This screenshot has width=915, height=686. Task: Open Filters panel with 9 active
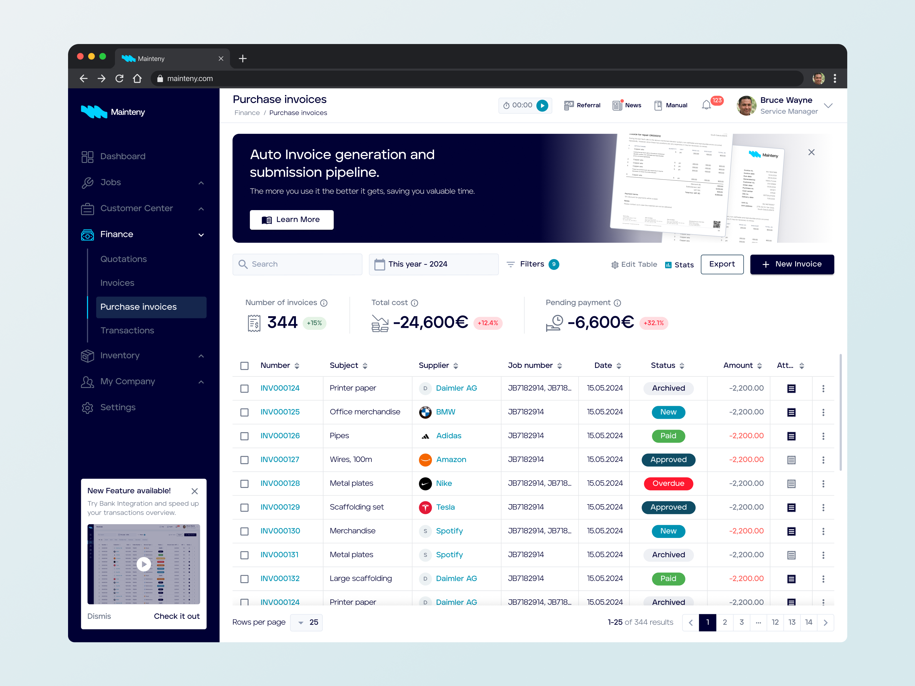tap(533, 264)
